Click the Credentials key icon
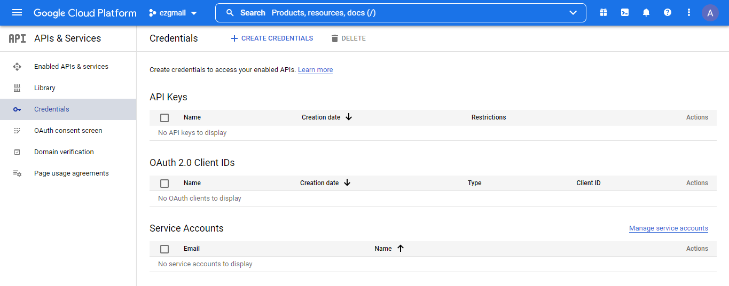This screenshot has height=286, width=729. pyautogui.click(x=17, y=109)
